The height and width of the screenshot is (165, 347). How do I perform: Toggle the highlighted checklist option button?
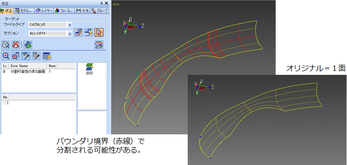click(x=99, y=32)
